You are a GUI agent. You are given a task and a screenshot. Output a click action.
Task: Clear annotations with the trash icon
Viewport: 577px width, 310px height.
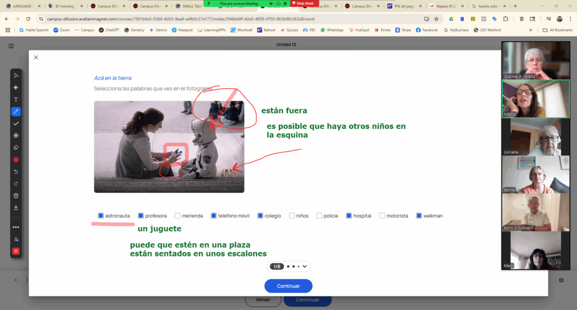(x=16, y=196)
